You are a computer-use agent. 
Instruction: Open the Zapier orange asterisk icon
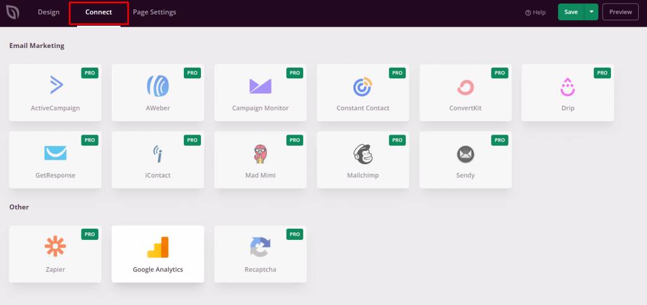[56, 246]
